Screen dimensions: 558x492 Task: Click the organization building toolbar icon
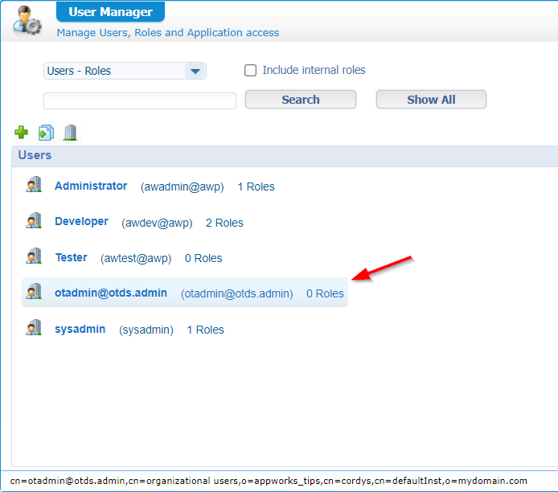tap(70, 132)
